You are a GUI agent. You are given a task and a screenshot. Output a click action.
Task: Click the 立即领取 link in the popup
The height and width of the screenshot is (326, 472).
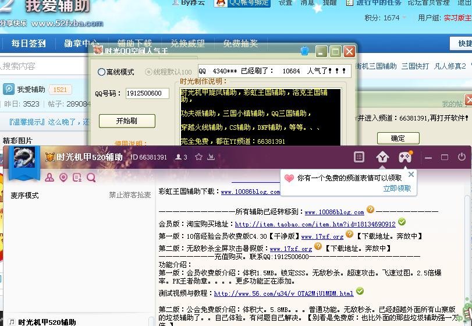397,189
